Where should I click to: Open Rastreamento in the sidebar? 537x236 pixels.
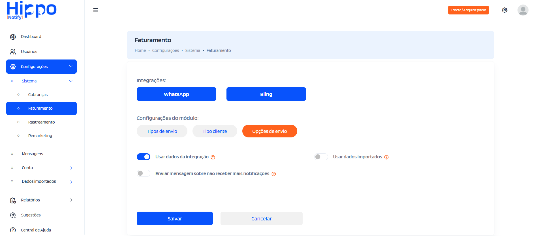tap(41, 122)
